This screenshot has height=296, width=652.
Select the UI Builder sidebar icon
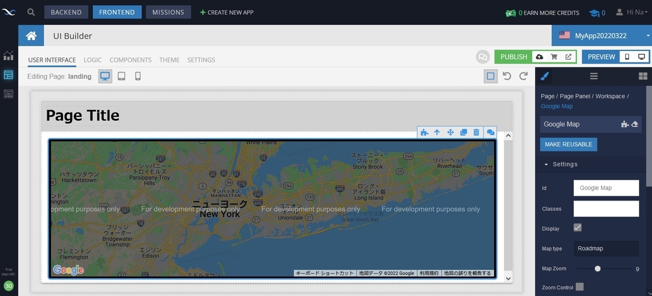point(8,75)
